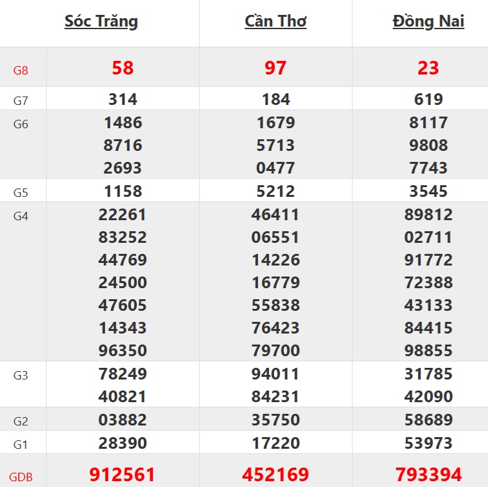The width and height of the screenshot is (488, 487).
Task: Select Cần Thơ G8 number 97
Action: tap(275, 68)
